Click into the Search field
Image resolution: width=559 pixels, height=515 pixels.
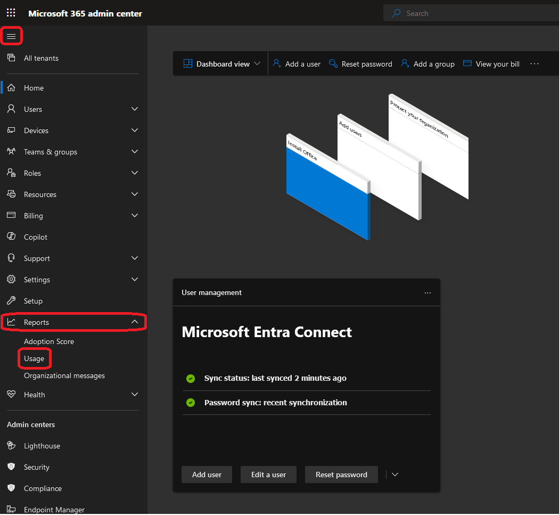[x=471, y=13]
